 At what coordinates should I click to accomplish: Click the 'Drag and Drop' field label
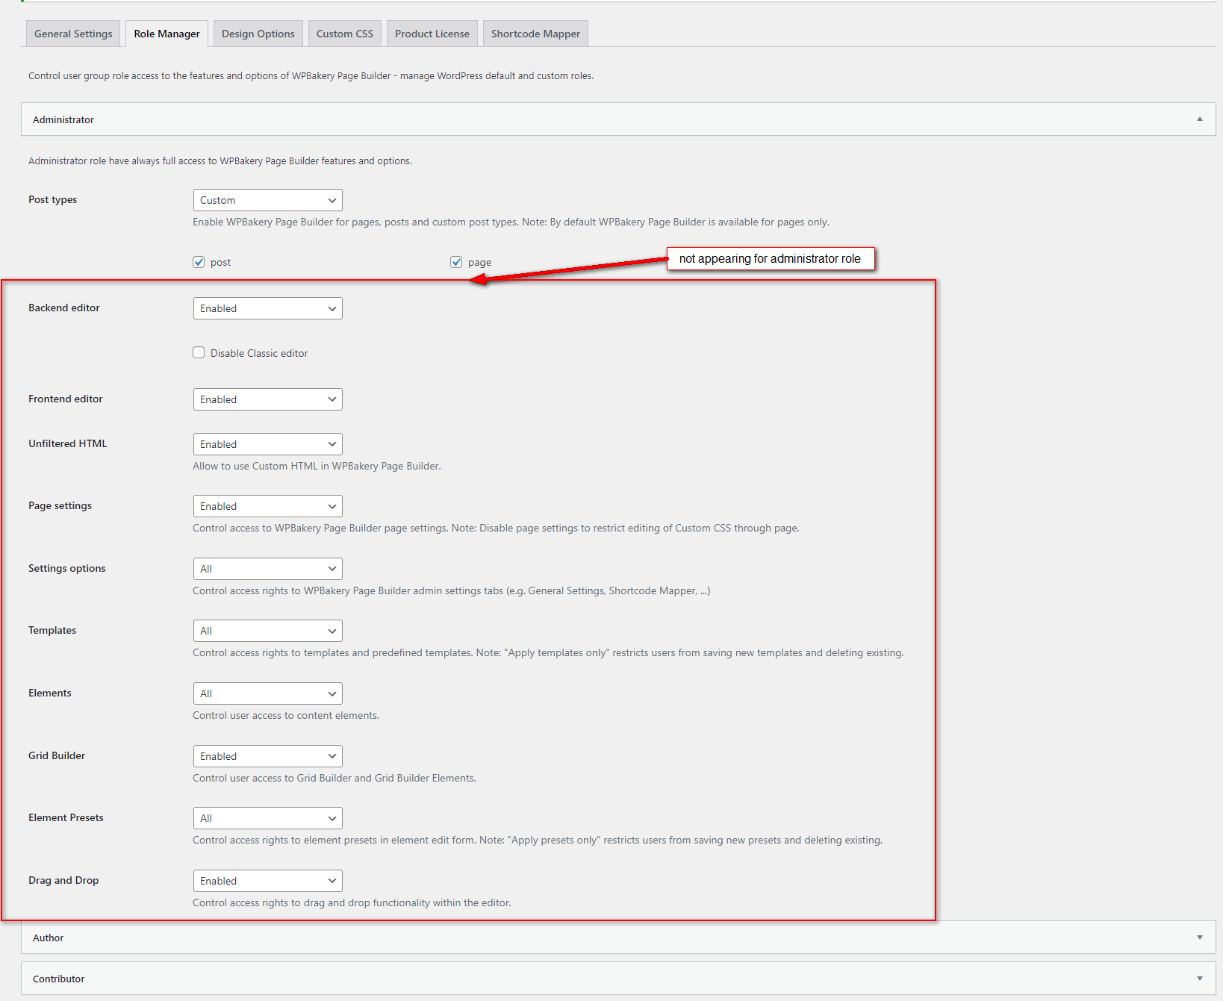click(63, 880)
